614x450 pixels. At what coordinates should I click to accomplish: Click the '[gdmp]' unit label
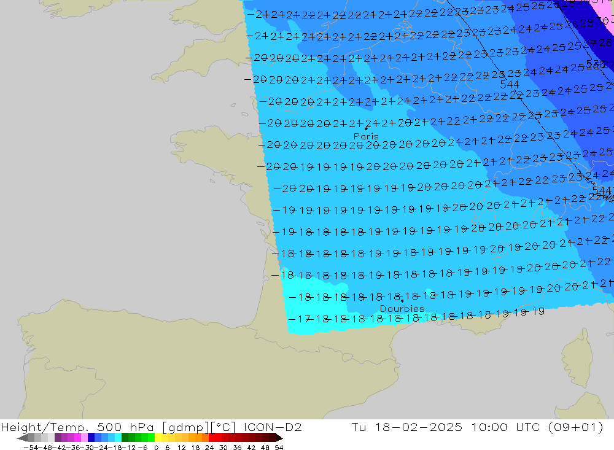click(185, 427)
